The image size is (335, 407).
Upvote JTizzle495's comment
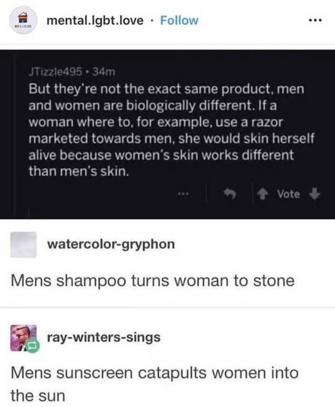pyautogui.click(x=263, y=194)
